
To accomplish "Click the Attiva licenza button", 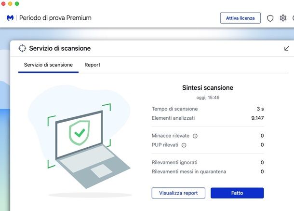I will click(x=240, y=18).
